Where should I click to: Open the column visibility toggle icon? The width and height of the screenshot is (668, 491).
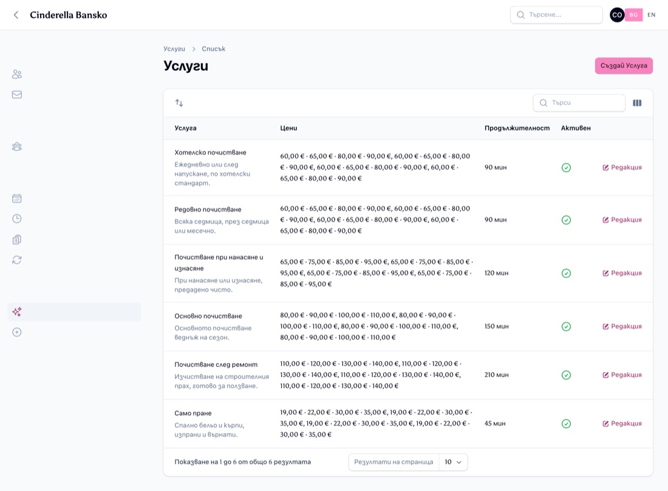[637, 103]
